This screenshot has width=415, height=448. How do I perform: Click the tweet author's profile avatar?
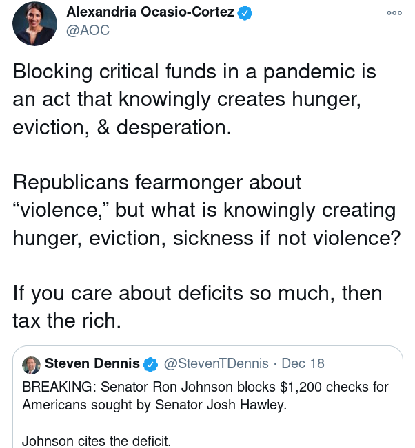coord(34,23)
